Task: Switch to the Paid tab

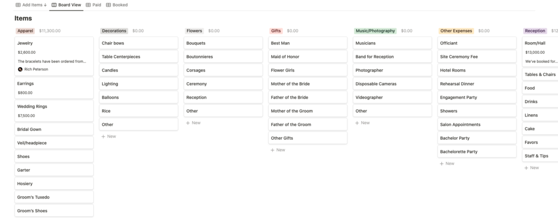Action: [94, 5]
